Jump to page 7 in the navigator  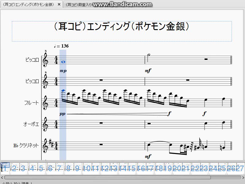click(x=59, y=168)
